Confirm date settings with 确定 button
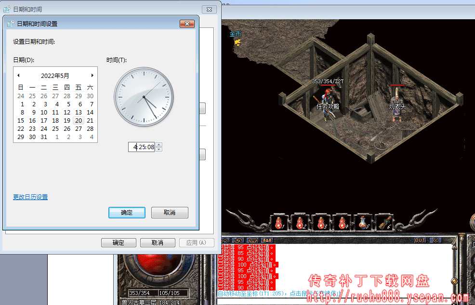This screenshot has width=475, height=305. tap(127, 213)
